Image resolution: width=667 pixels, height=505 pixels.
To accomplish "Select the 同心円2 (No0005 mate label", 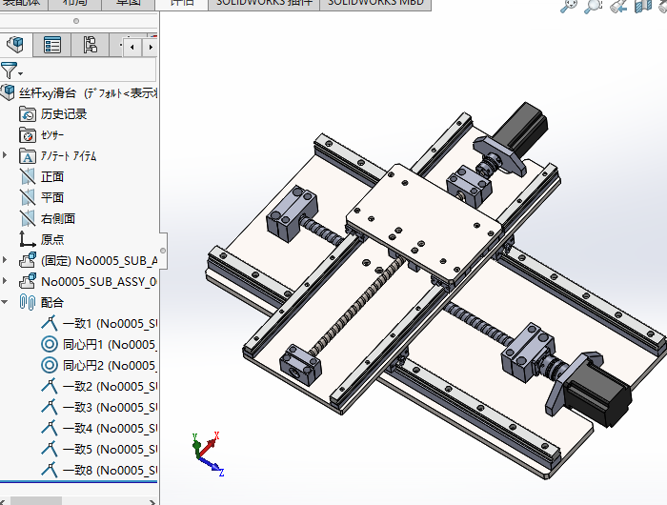I will 110,366.
